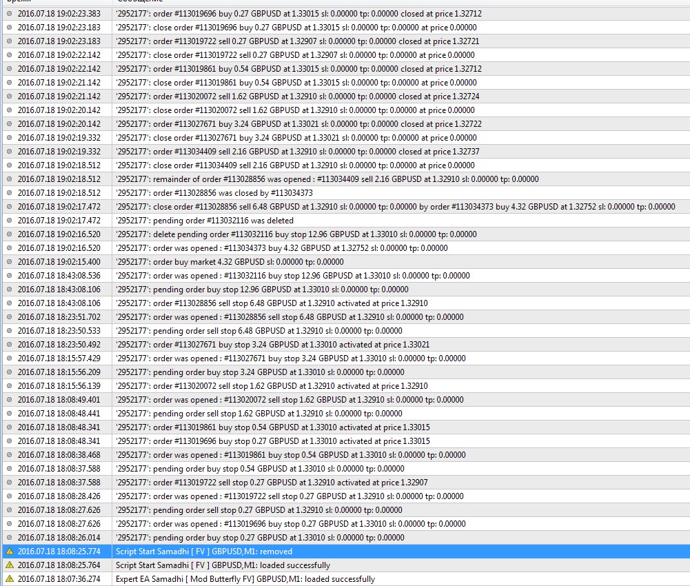This screenshot has height=586, width=690.
Task: Select 'Script Start Samadhi ... loaded successfully' message
Action: pos(223,565)
